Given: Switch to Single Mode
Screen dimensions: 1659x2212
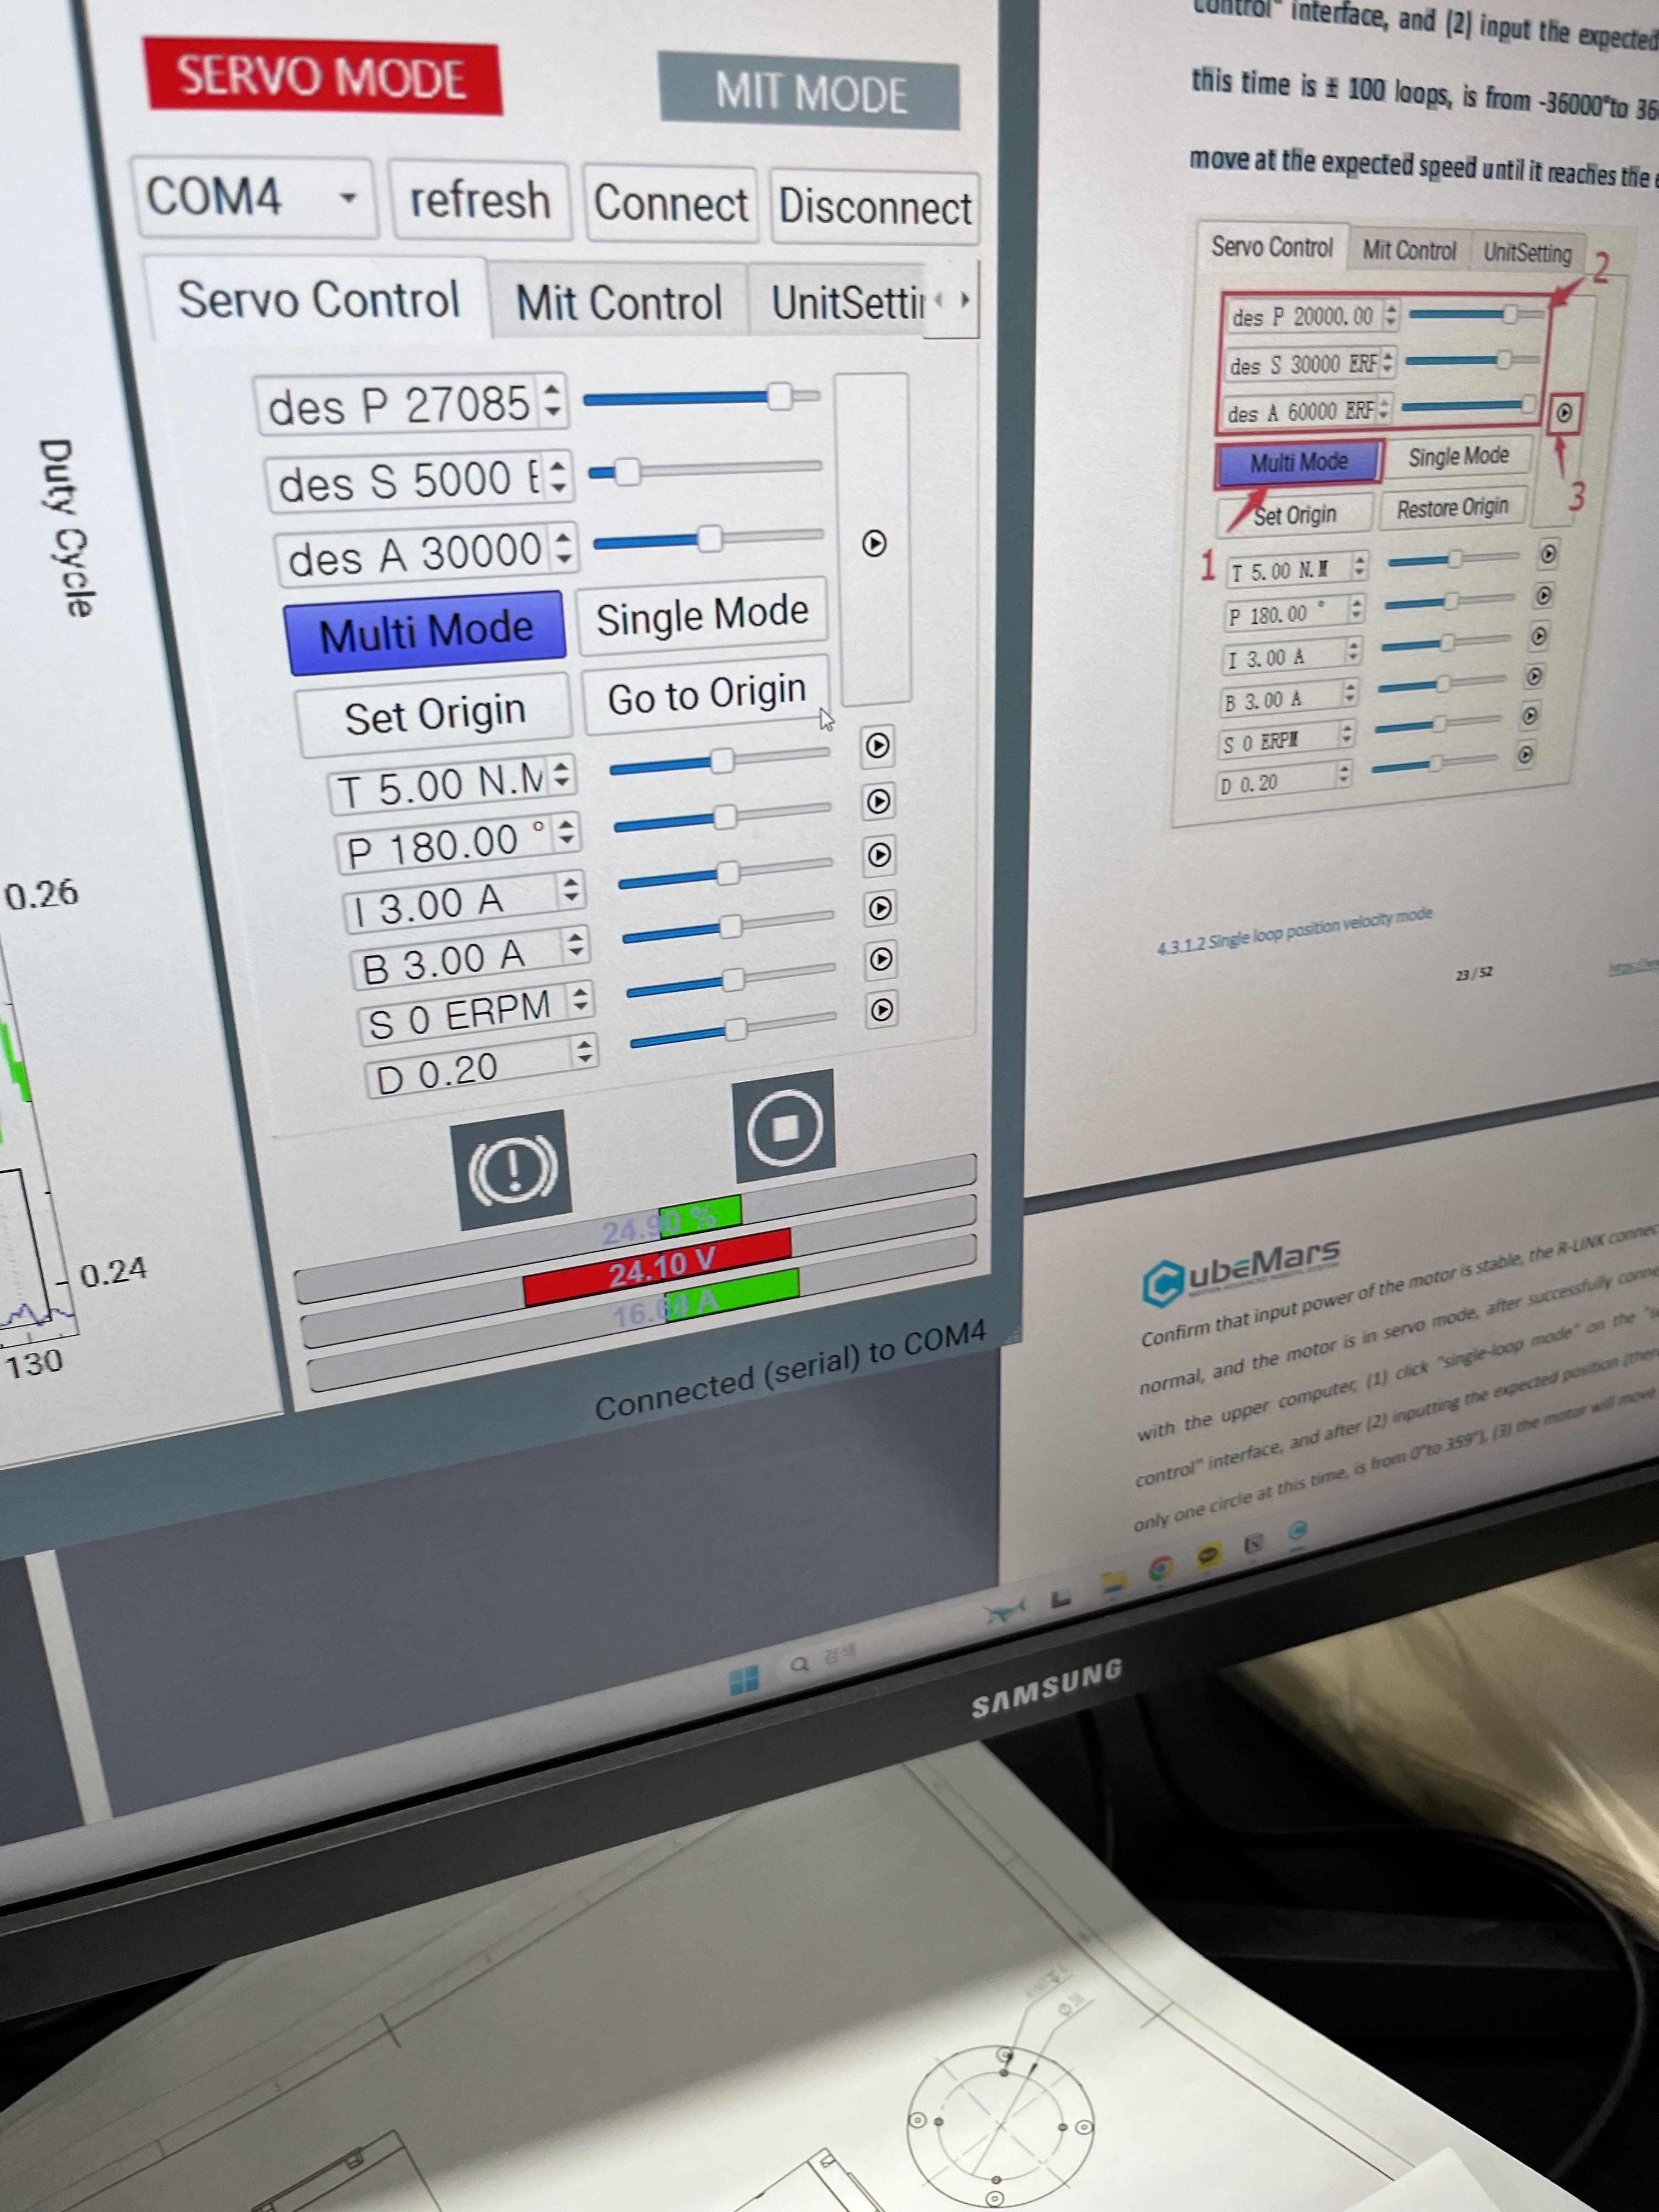Looking at the screenshot, I should pos(702,615).
